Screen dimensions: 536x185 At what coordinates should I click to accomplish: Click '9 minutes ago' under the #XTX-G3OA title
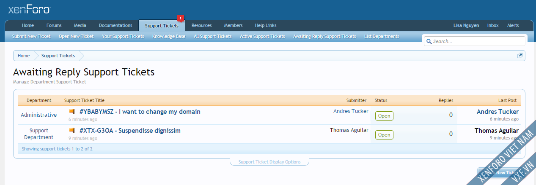[83, 138]
